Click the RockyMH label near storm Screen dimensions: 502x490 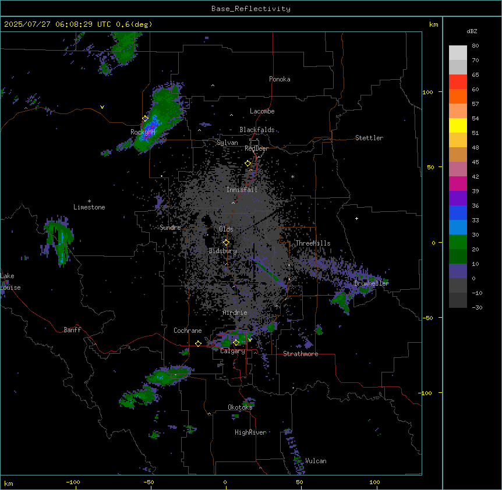[143, 132]
